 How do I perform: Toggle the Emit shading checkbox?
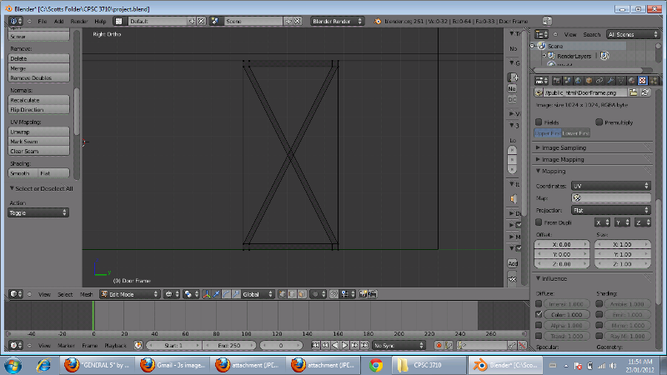point(599,314)
